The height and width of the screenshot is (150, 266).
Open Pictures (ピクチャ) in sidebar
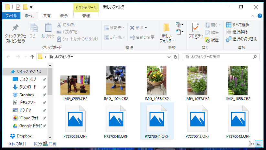click(x=25, y=110)
